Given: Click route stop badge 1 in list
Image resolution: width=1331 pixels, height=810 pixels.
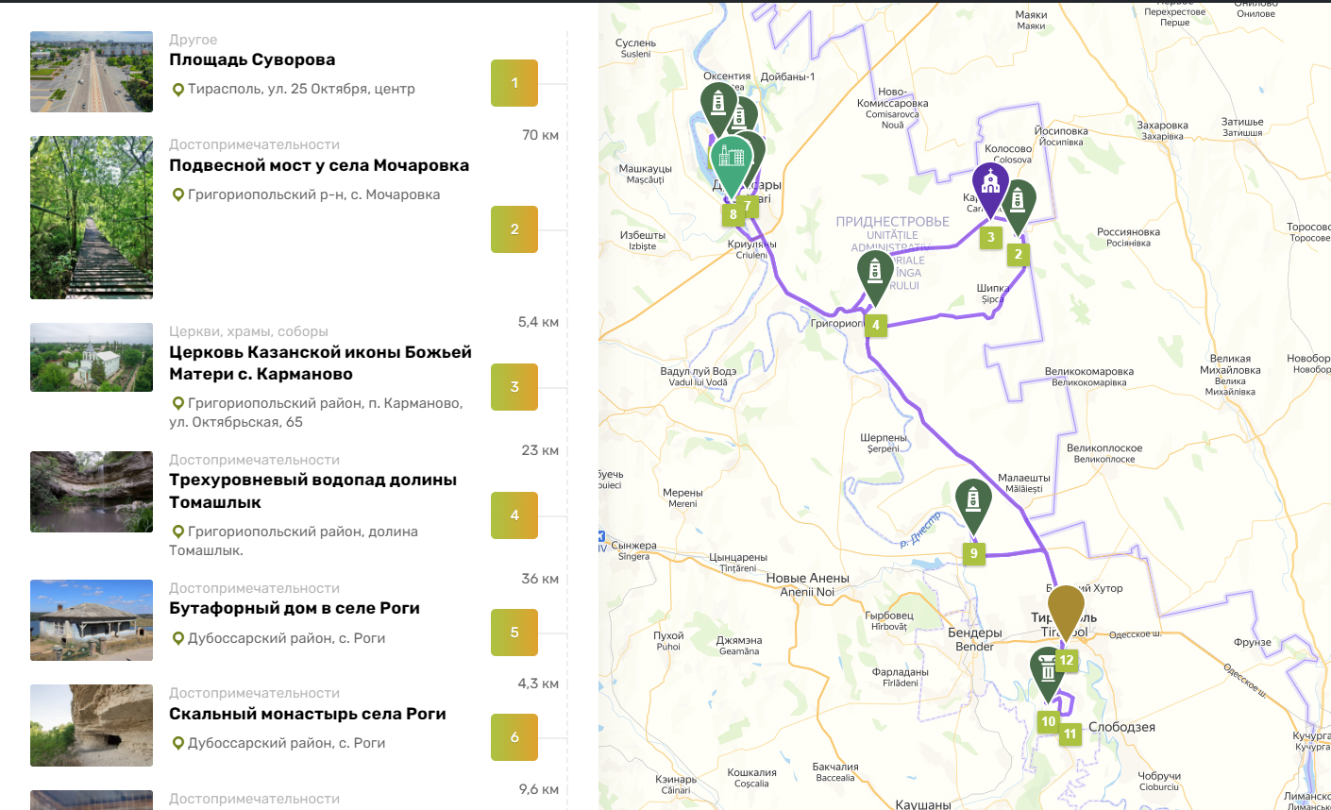Looking at the screenshot, I should coord(514,83).
